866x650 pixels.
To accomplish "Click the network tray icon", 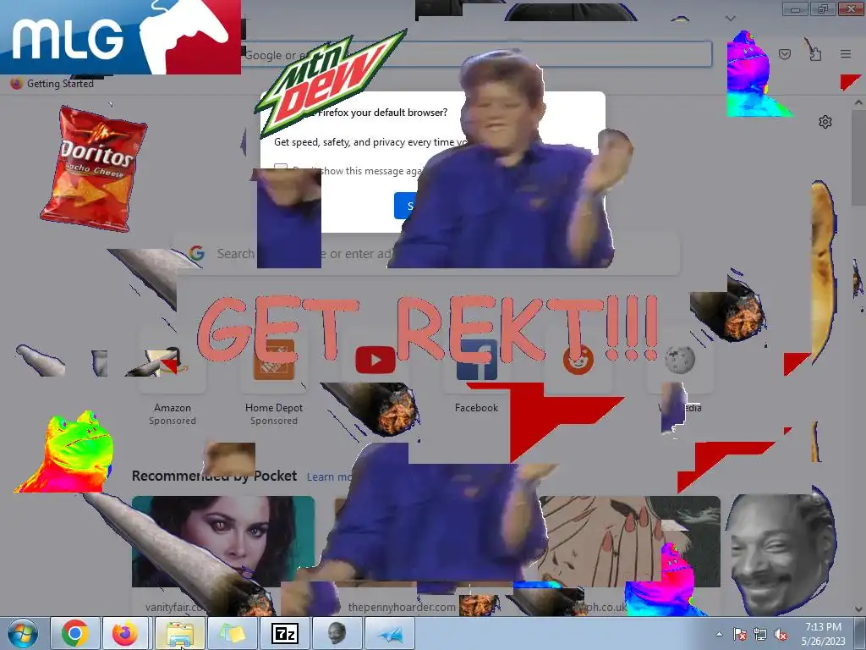I will pyautogui.click(x=760, y=635).
